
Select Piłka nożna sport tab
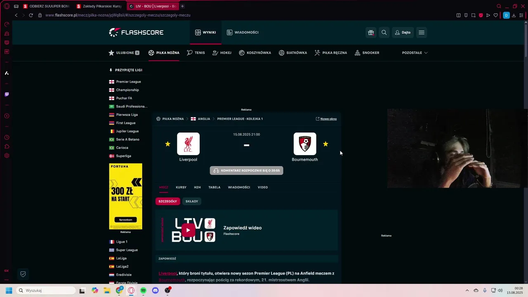pyautogui.click(x=164, y=53)
